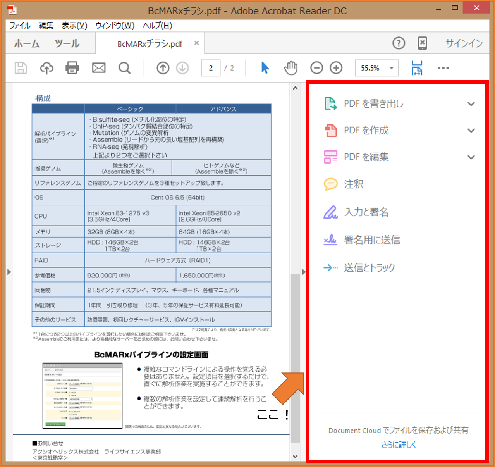This screenshot has height=467, width=495.
Task: Switch to the ホーム tab
Action: (x=27, y=43)
